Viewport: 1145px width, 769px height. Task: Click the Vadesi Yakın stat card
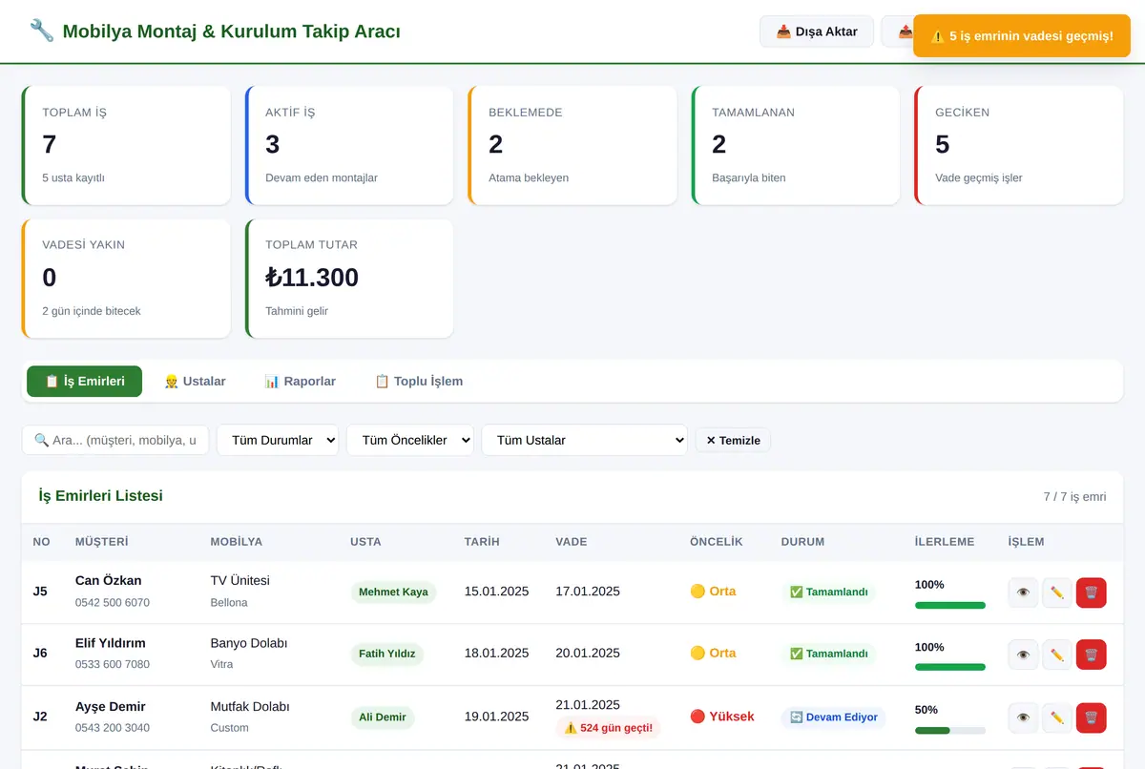pos(126,279)
